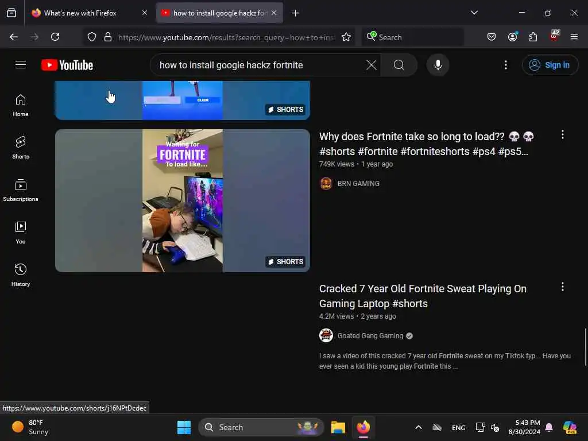Open the notifications bell icon

[x=549, y=427]
